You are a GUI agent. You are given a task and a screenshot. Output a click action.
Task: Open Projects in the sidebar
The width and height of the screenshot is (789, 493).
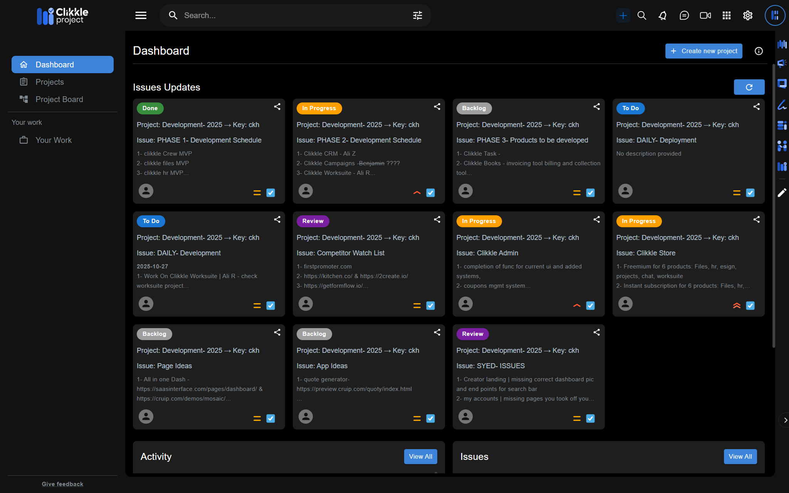(50, 82)
